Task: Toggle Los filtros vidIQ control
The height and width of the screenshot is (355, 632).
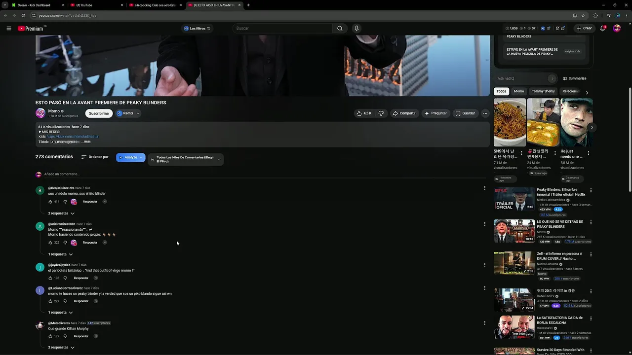Action: (197, 29)
